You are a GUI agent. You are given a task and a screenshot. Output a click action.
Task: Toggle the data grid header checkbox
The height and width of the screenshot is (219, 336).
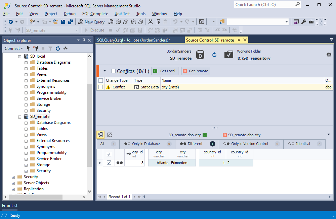click(x=109, y=154)
